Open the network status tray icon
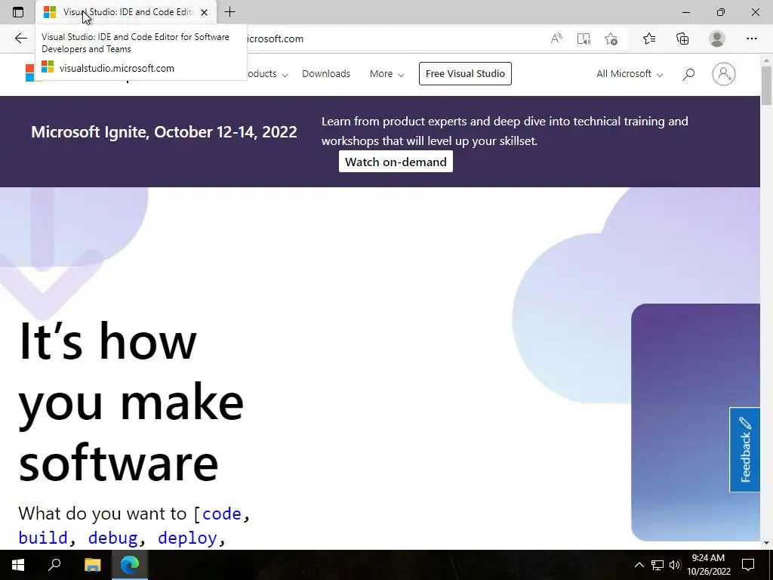Image resolution: width=773 pixels, height=580 pixels. tap(658, 565)
